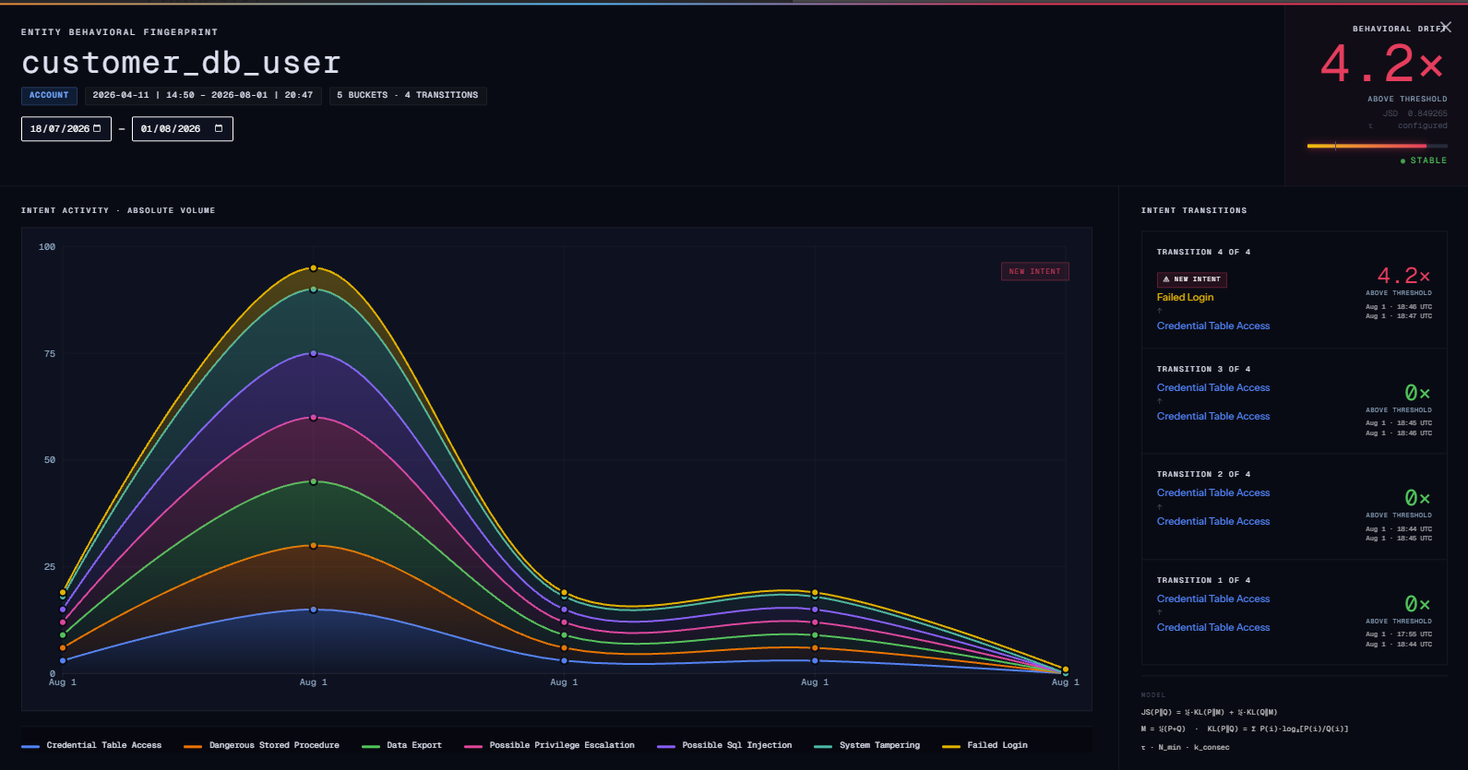Select the ACCOUNT badge

click(49, 95)
